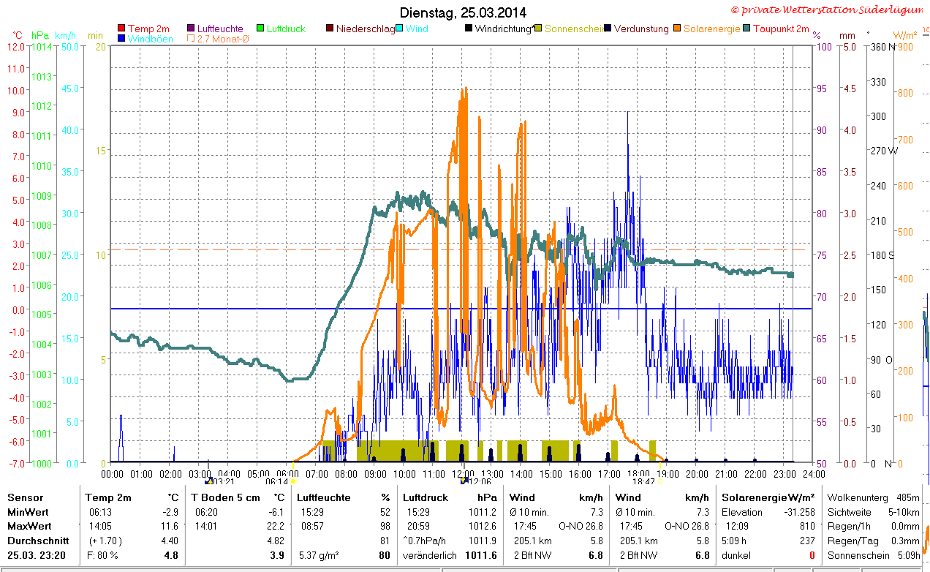The height and width of the screenshot is (572, 930).
Task: Click the Dienstag, 25.03.2014 date title
Action: (x=463, y=13)
